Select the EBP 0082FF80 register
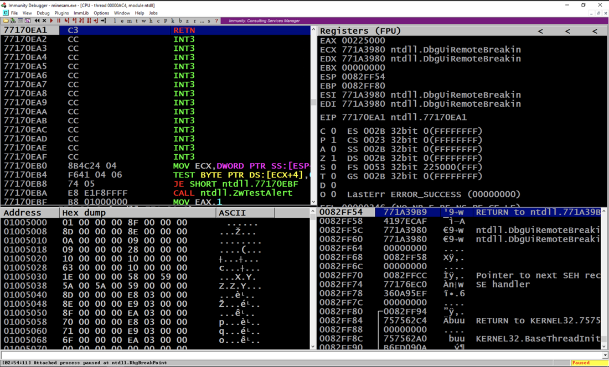This screenshot has width=609, height=367. click(x=352, y=86)
